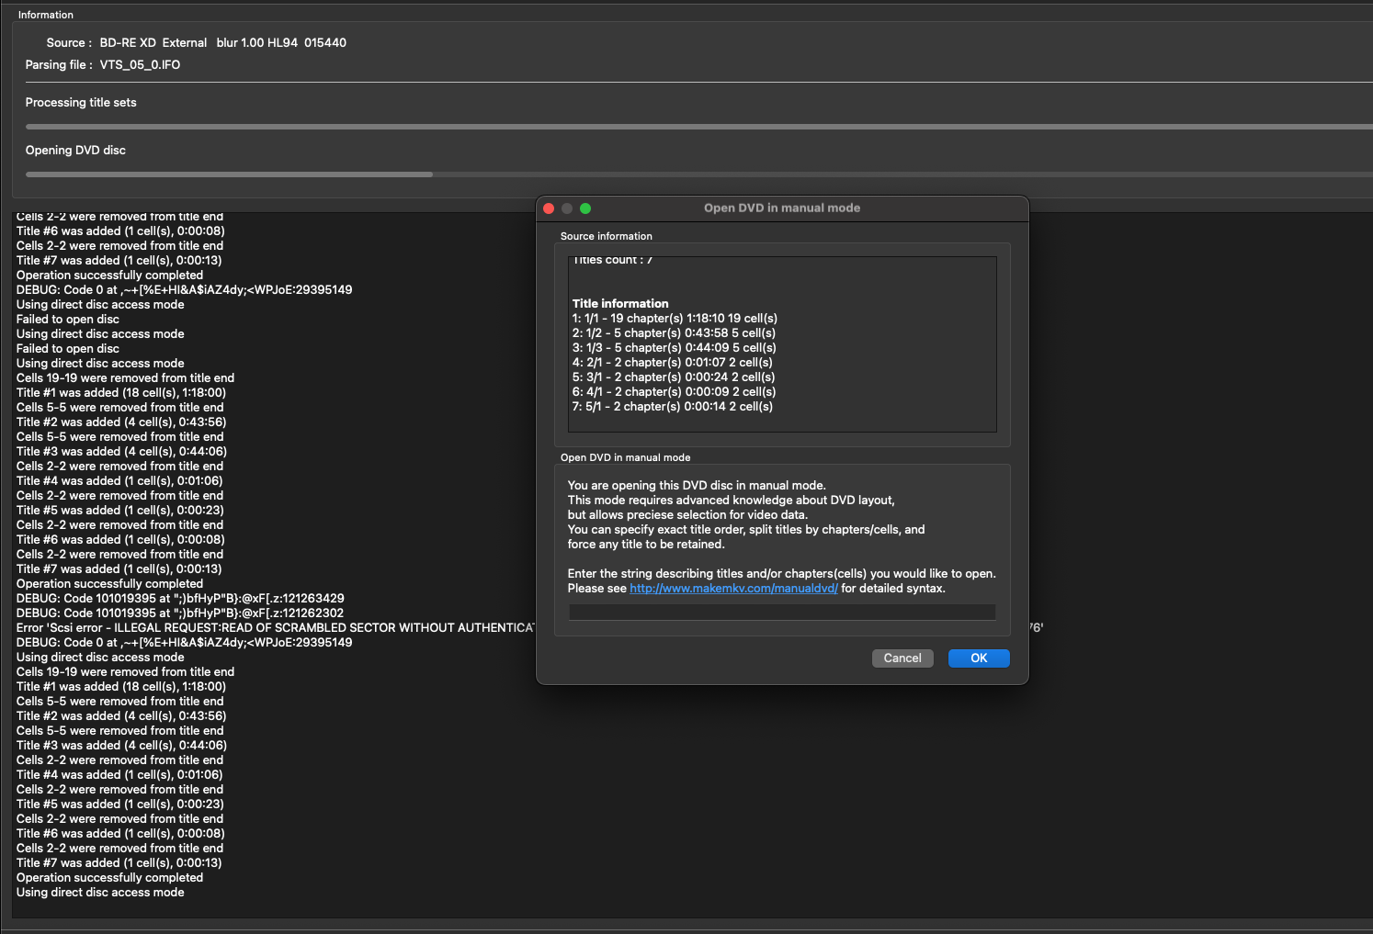Viewport: 1373px width, 934px height.
Task: Select title 2 line showing 0:43:58
Action: (x=674, y=333)
